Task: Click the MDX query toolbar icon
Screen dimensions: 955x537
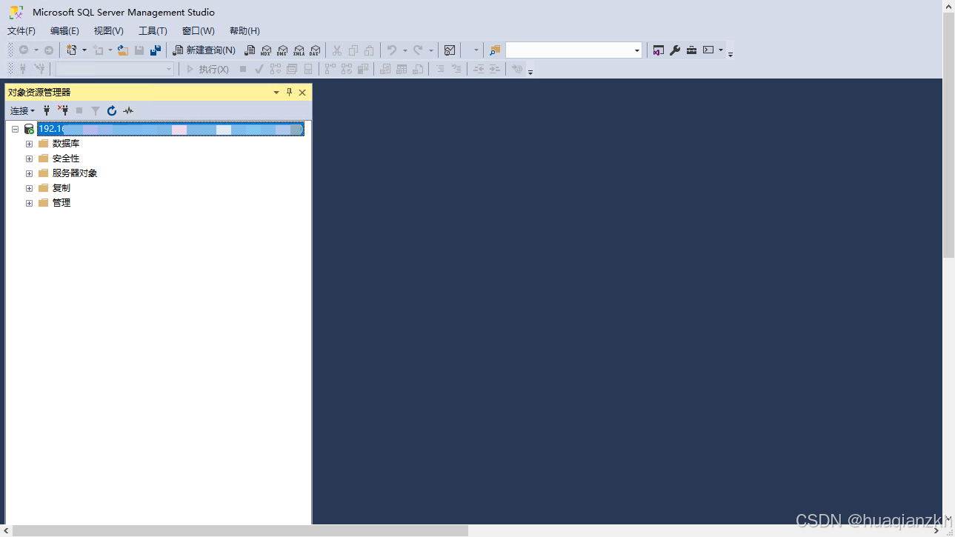Action: [266, 50]
